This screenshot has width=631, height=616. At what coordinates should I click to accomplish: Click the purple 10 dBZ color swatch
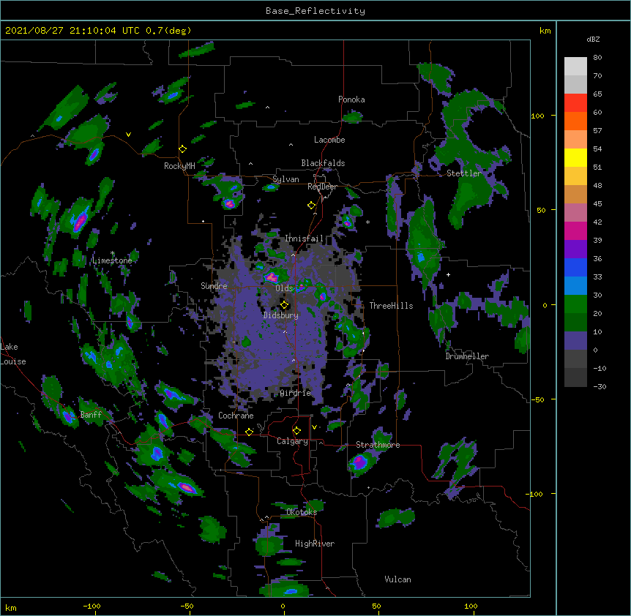pos(575,341)
